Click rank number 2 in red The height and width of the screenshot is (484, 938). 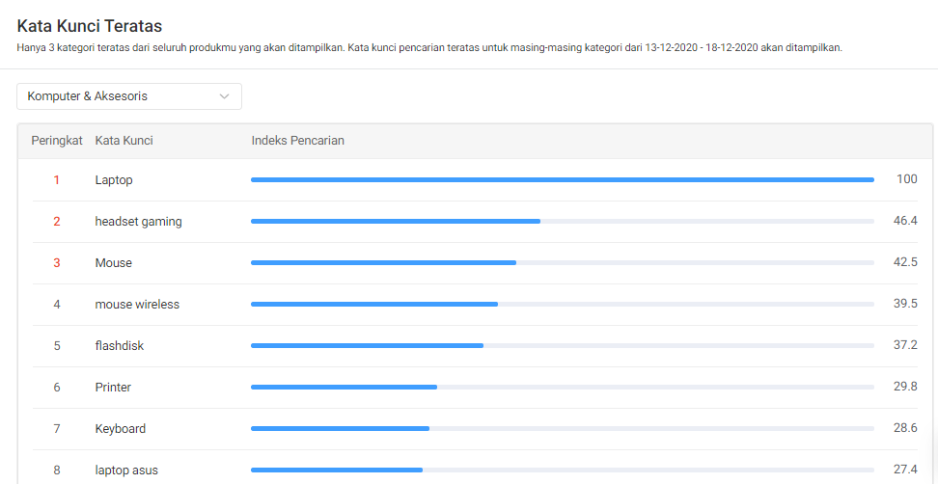tap(57, 222)
